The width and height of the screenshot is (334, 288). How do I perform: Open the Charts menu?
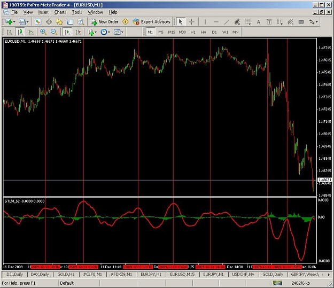pyautogui.click(x=60, y=12)
